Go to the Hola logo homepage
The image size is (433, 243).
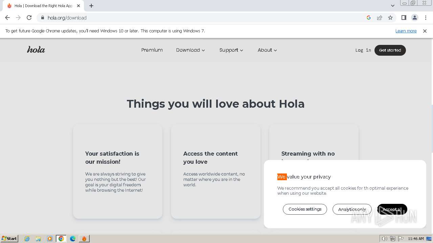[36, 50]
